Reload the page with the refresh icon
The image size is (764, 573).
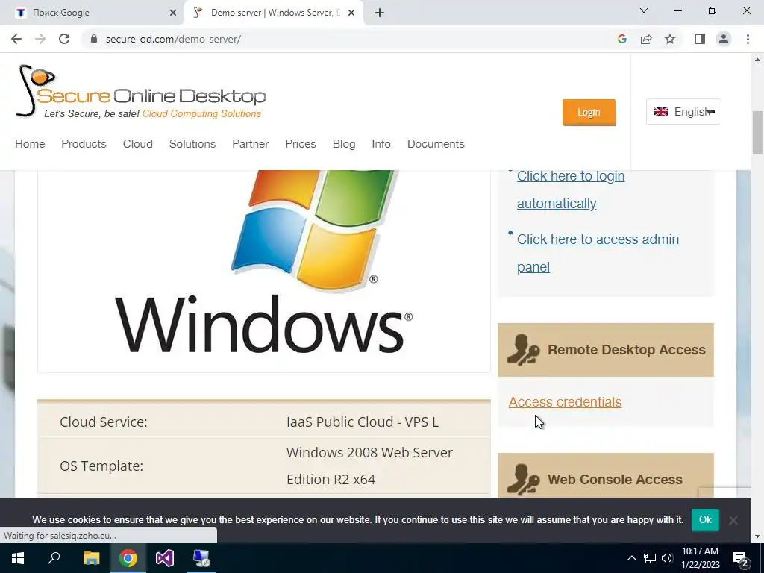(64, 39)
